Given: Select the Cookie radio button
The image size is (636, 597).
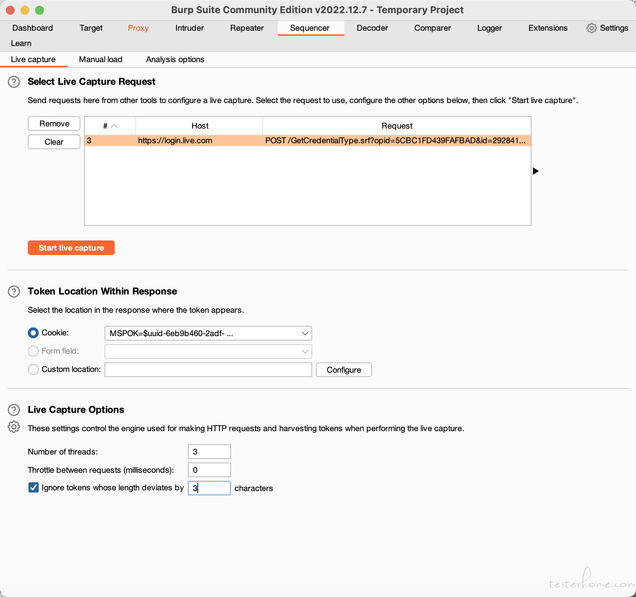Looking at the screenshot, I should tap(33, 333).
